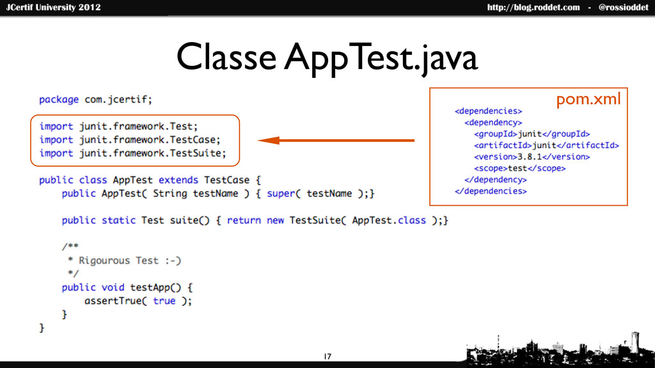
Task: Click the 'assertTrue( true );' line
Action: point(138,301)
